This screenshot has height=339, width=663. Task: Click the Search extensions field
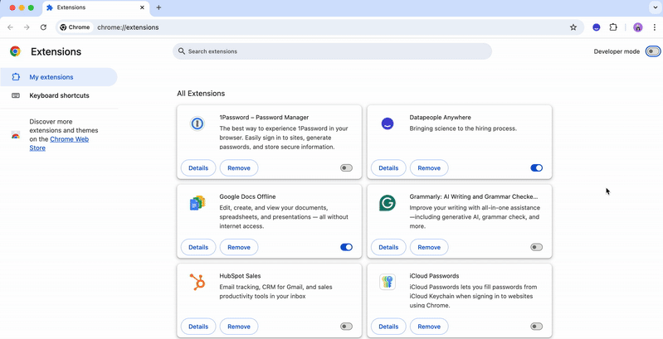click(332, 51)
